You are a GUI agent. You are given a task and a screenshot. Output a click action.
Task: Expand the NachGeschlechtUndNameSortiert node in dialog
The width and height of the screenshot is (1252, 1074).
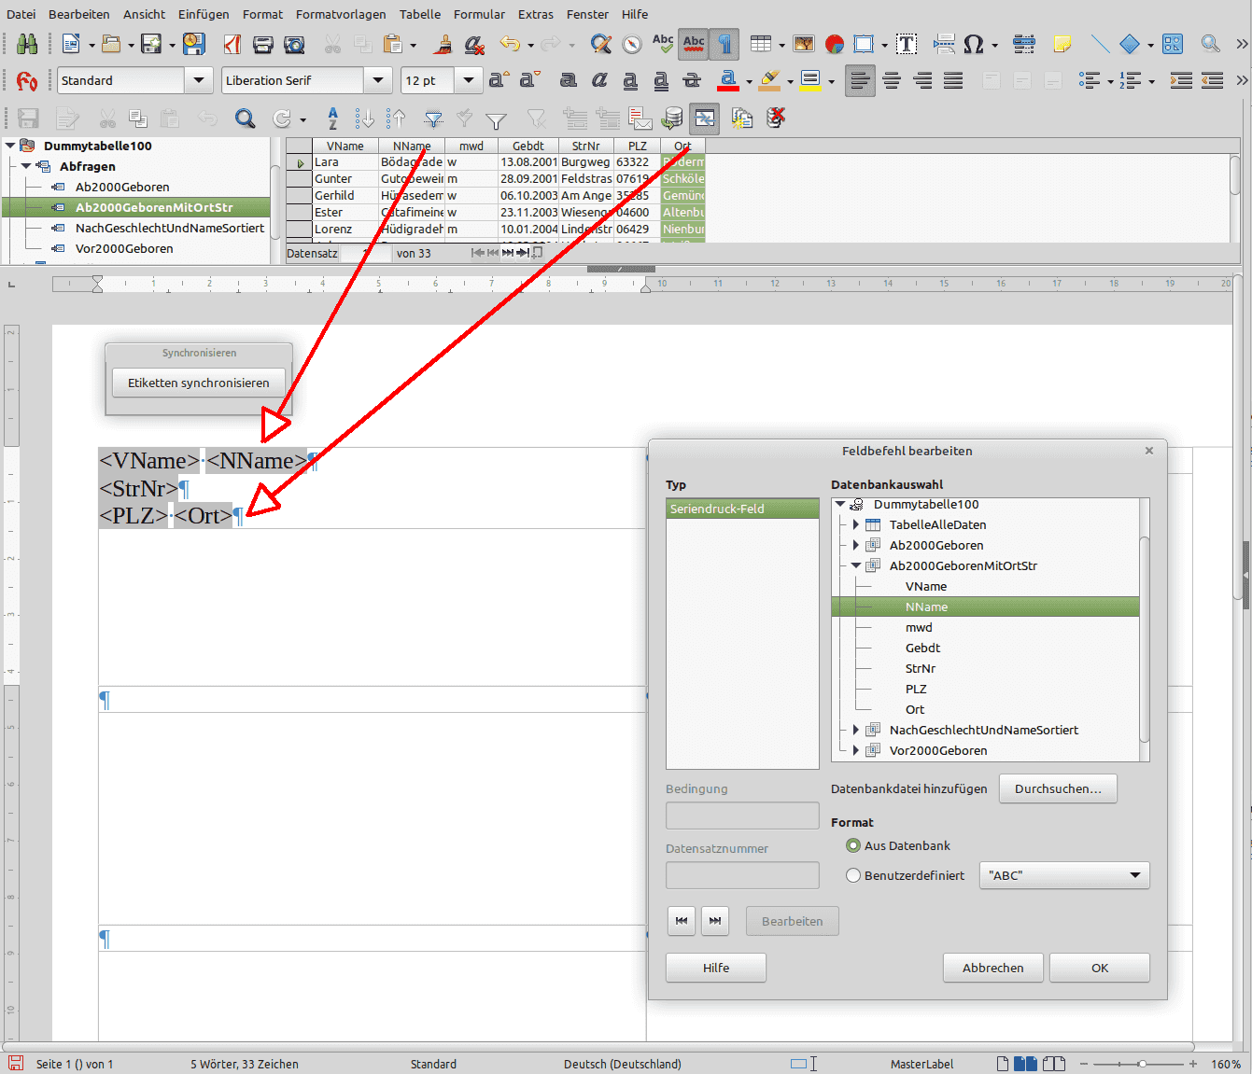tap(856, 730)
